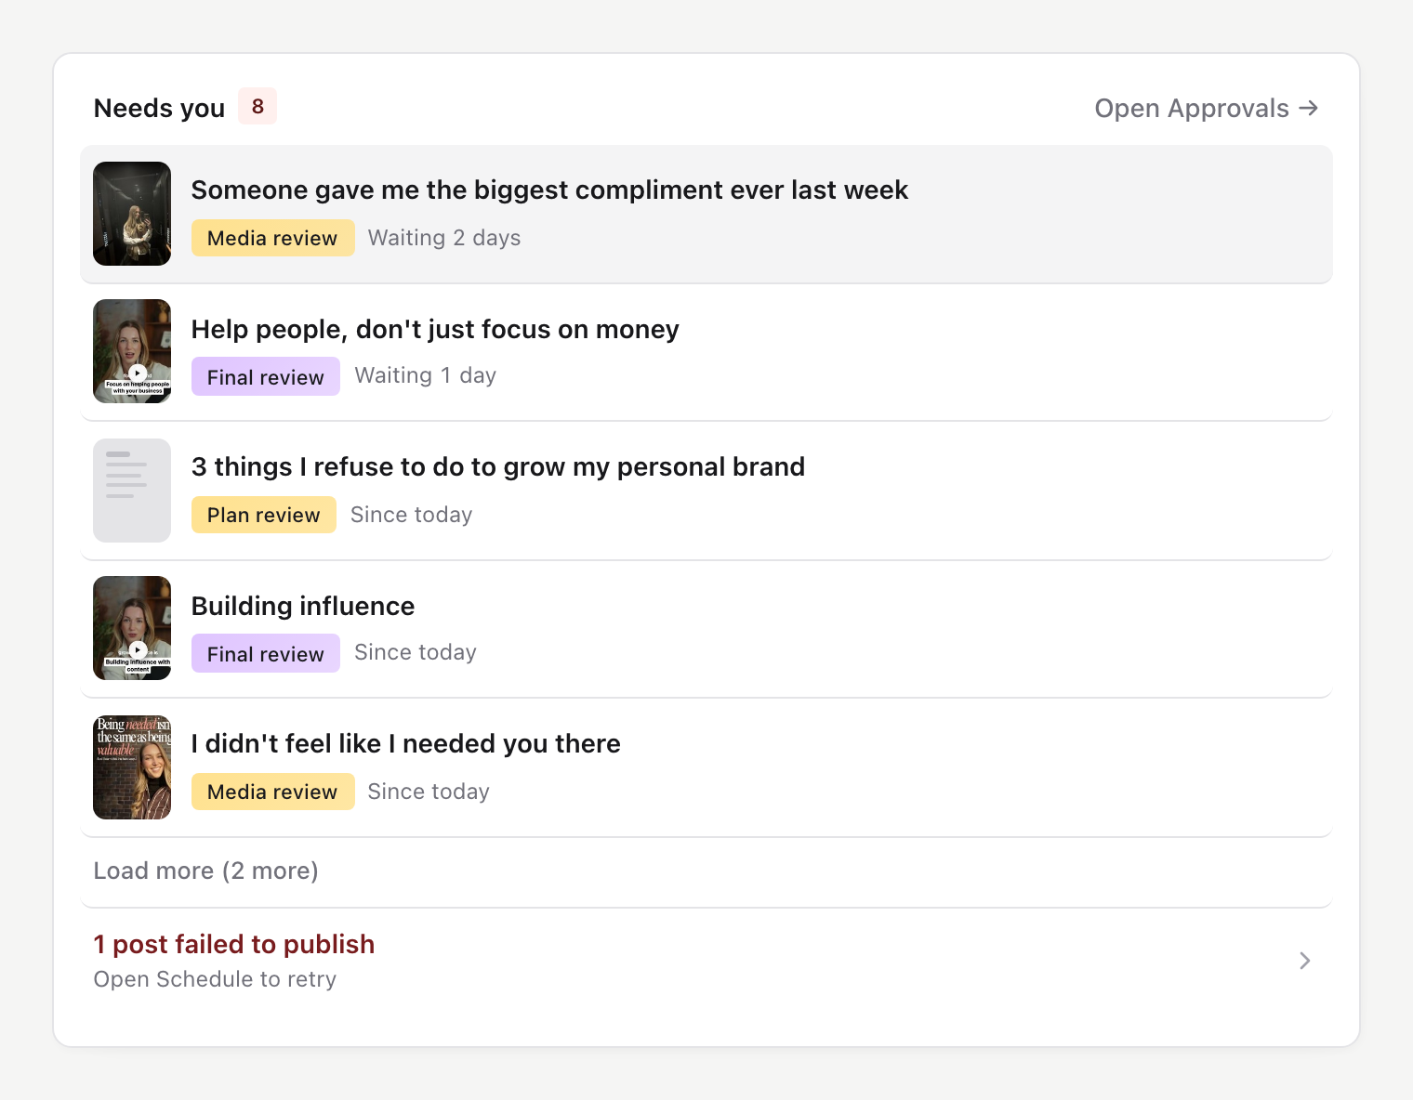Open the 'Building influence' post title
The width and height of the screenshot is (1413, 1100).
click(x=303, y=606)
